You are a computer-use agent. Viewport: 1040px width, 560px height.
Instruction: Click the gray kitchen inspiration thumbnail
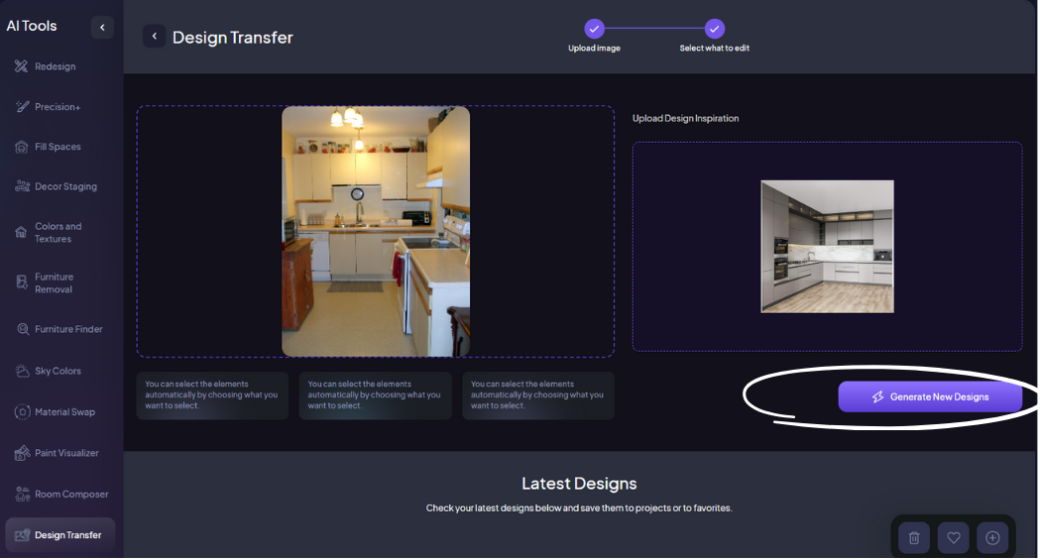coord(827,247)
